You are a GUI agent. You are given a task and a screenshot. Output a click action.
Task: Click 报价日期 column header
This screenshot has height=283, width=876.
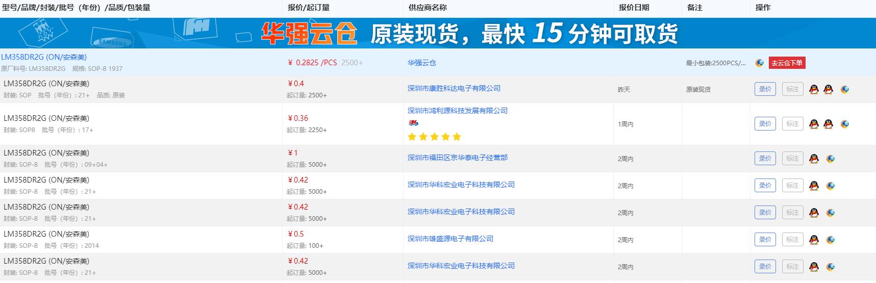coord(634,8)
